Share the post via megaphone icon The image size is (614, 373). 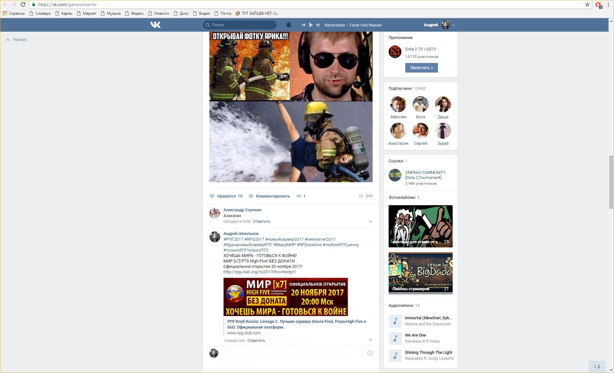tap(298, 196)
